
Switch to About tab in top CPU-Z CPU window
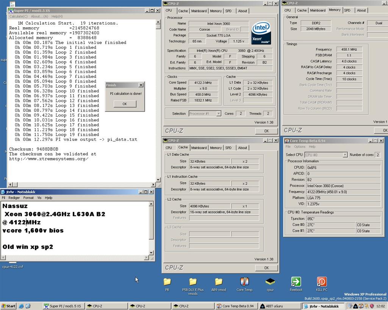point(242,11)
